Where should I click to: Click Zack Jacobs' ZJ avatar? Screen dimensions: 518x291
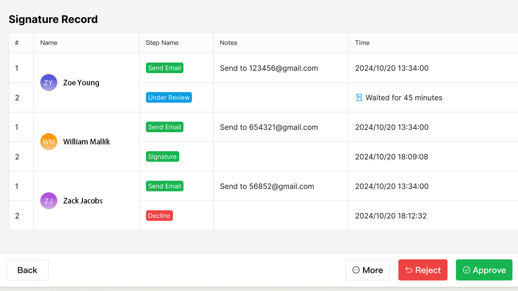[x=49, y=201]
